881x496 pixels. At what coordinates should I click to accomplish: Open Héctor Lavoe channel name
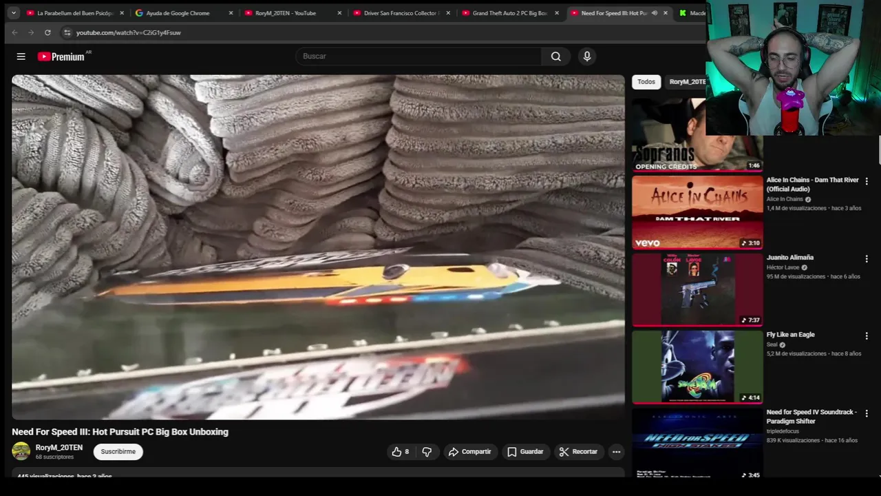[783, 267]
